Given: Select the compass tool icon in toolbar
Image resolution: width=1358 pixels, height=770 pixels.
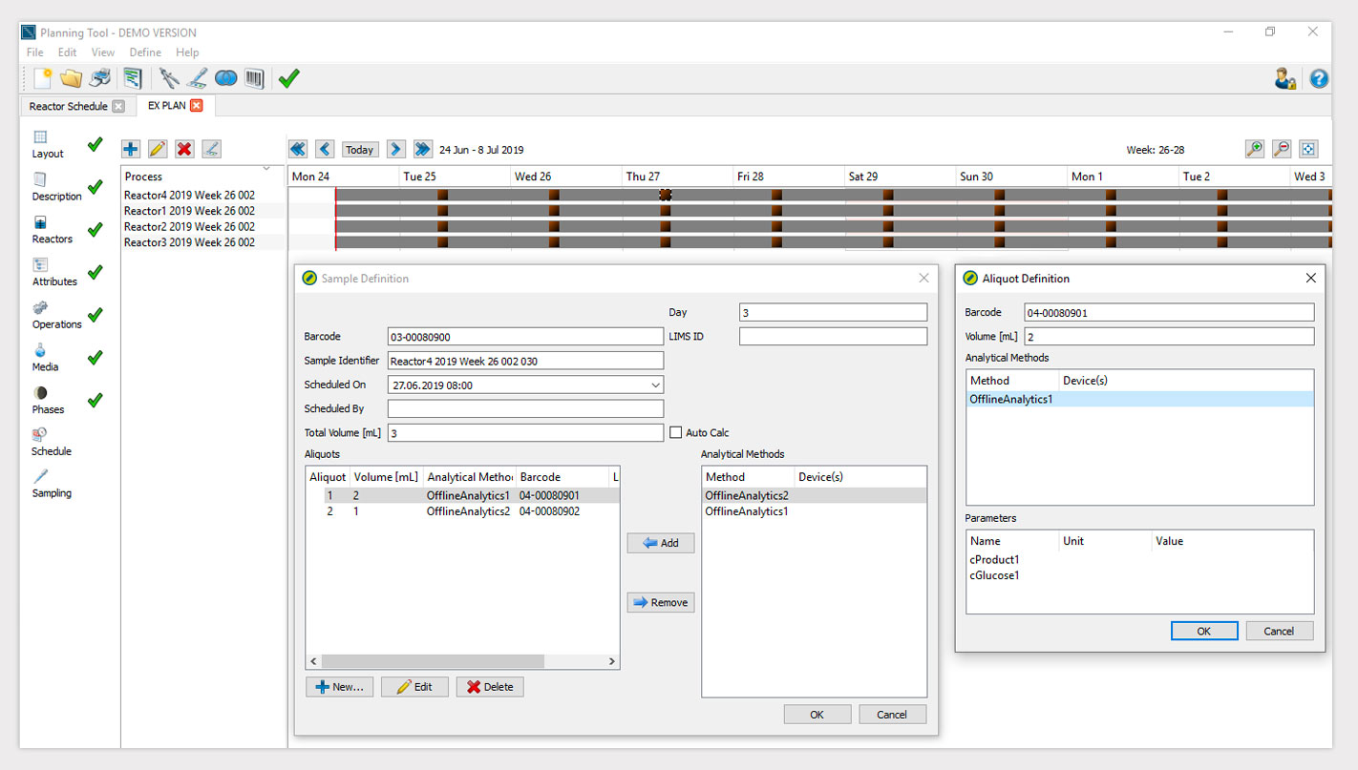Looking at the screenshot, I should (x=169, y=78).
